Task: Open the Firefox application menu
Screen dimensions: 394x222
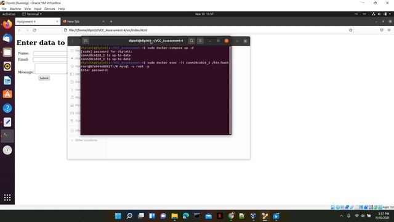Action: 389,30
